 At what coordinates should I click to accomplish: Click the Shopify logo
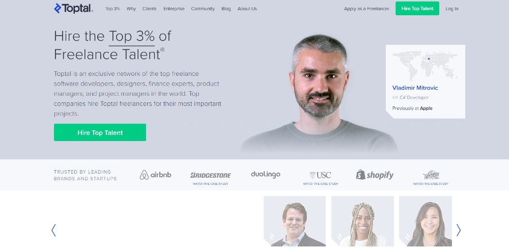(x=374, y=175)
